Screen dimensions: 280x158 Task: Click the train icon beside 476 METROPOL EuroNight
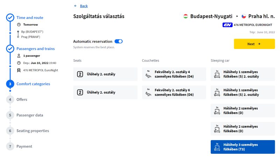pyautogui.click(x=19, y=70)
